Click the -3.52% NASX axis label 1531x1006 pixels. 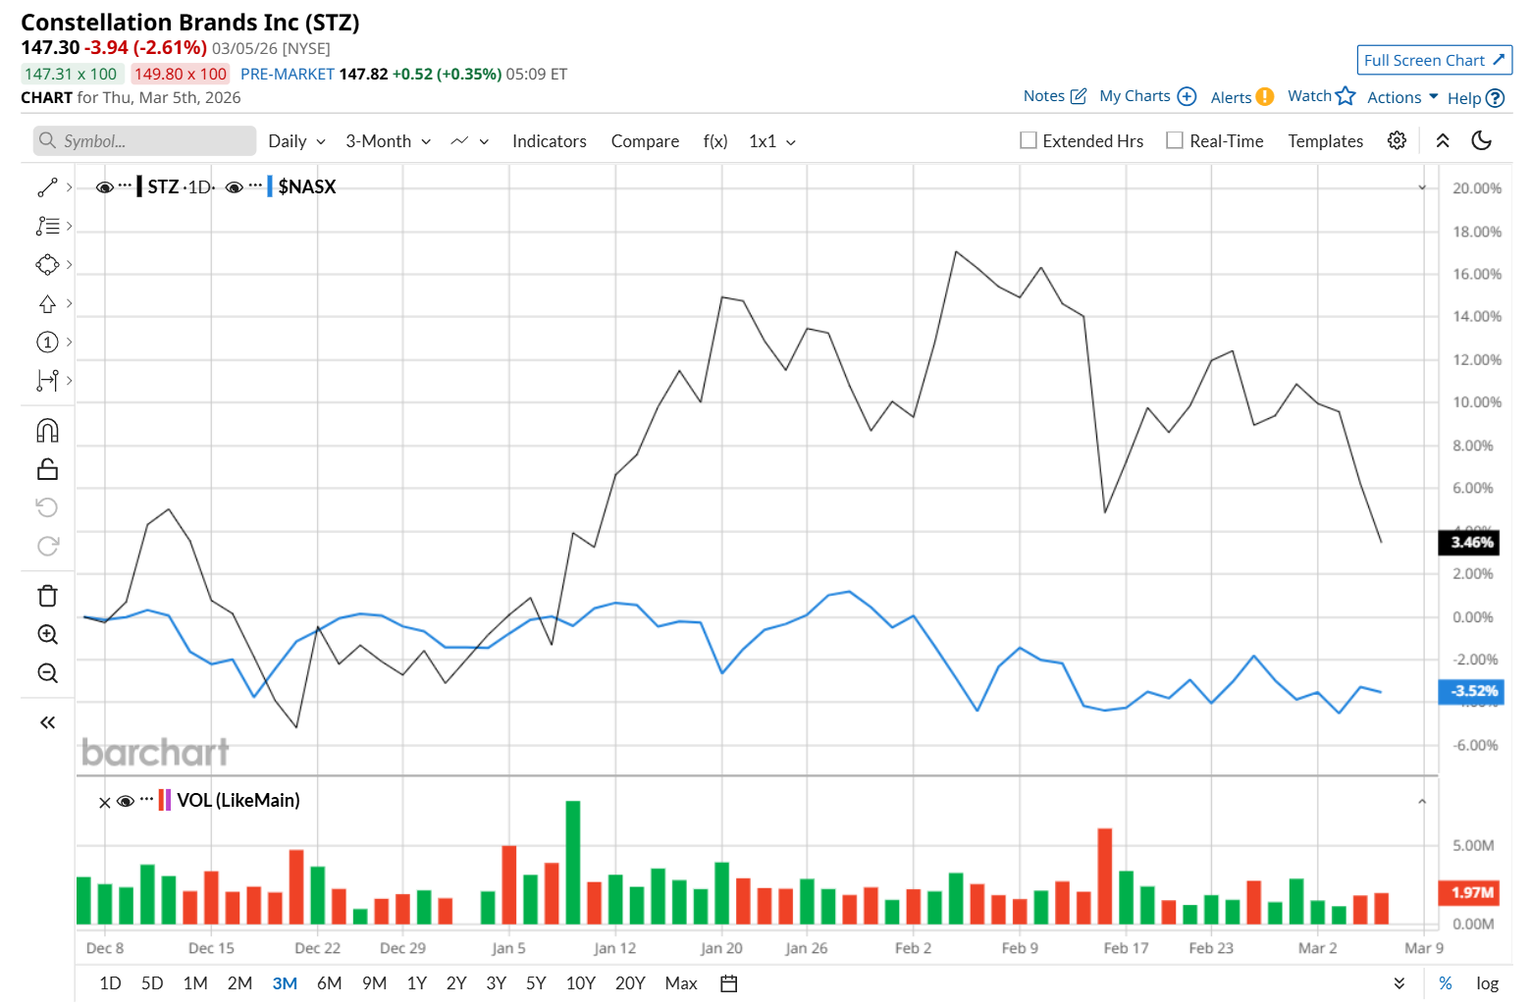1469,691
